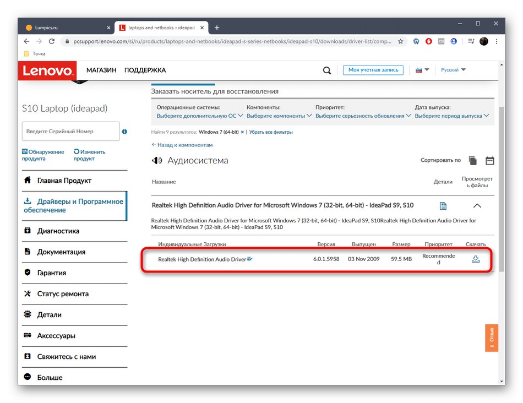Open a new browser tab

coord(217,28)
